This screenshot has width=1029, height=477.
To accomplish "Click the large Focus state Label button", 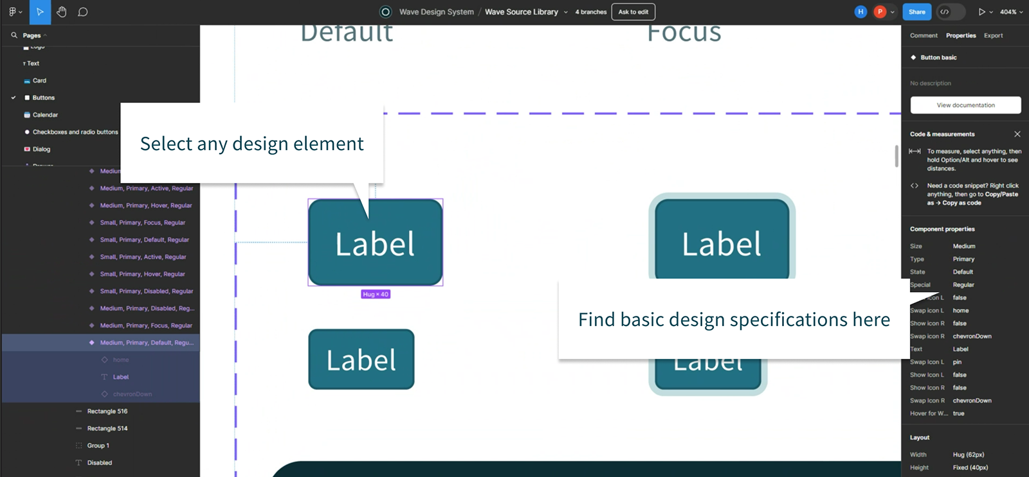I will tap(722, 236).
